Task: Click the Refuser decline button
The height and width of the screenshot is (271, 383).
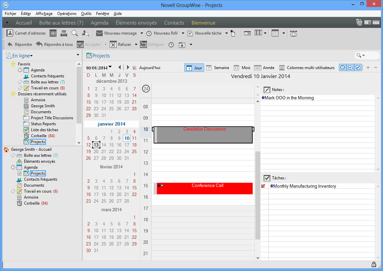Action: pos(121,45)
